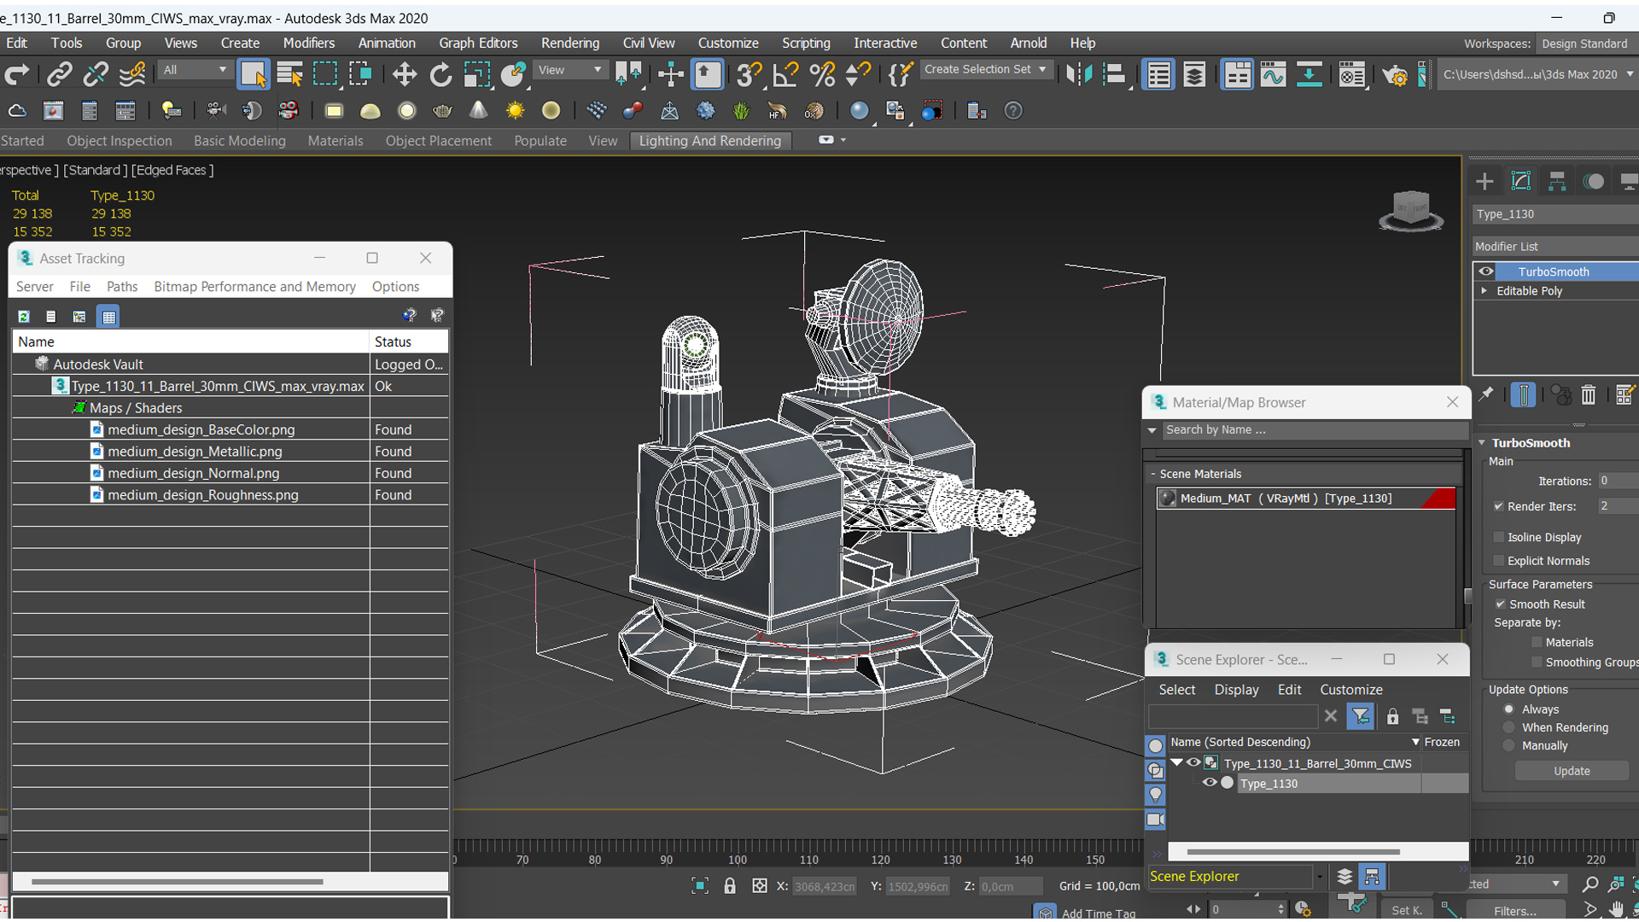
Task: Select When Rendering update option
Action: point(1509,727)
